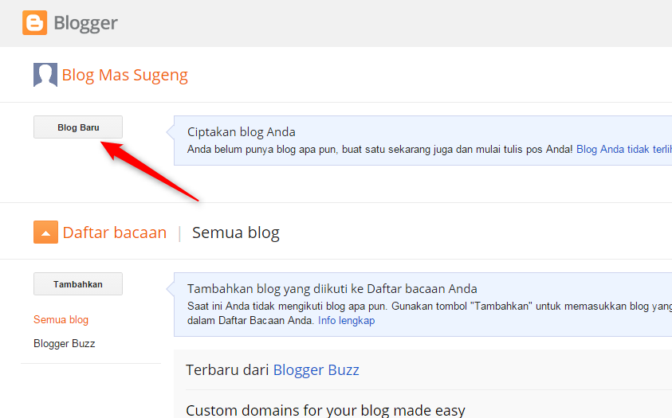This screenshot has width=672, height=418.
Task: Select the Daftar bacaan heading
Action: [115, 232]
